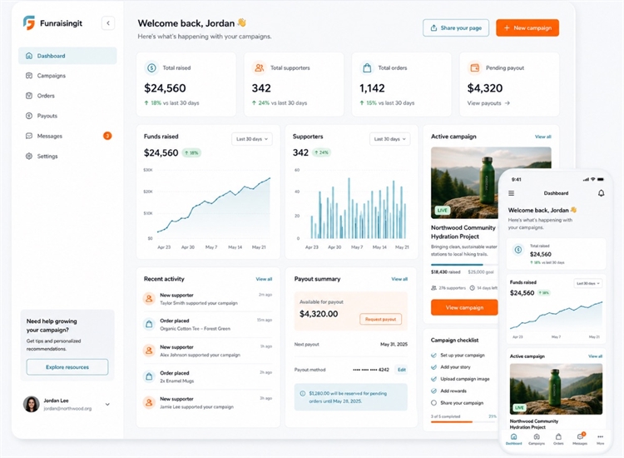
Task: Toggle Add your story checklist item
Action: [433, 367]
